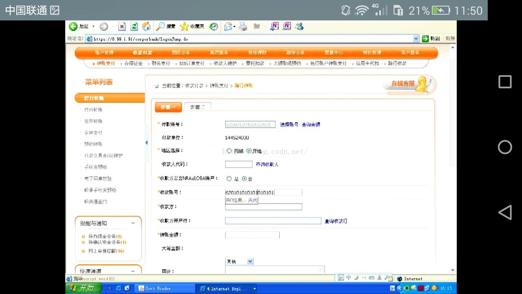Screen dimensions: 522x294
Task: Collapse the 提醒与通知 panel with minus
Action: 133,223
